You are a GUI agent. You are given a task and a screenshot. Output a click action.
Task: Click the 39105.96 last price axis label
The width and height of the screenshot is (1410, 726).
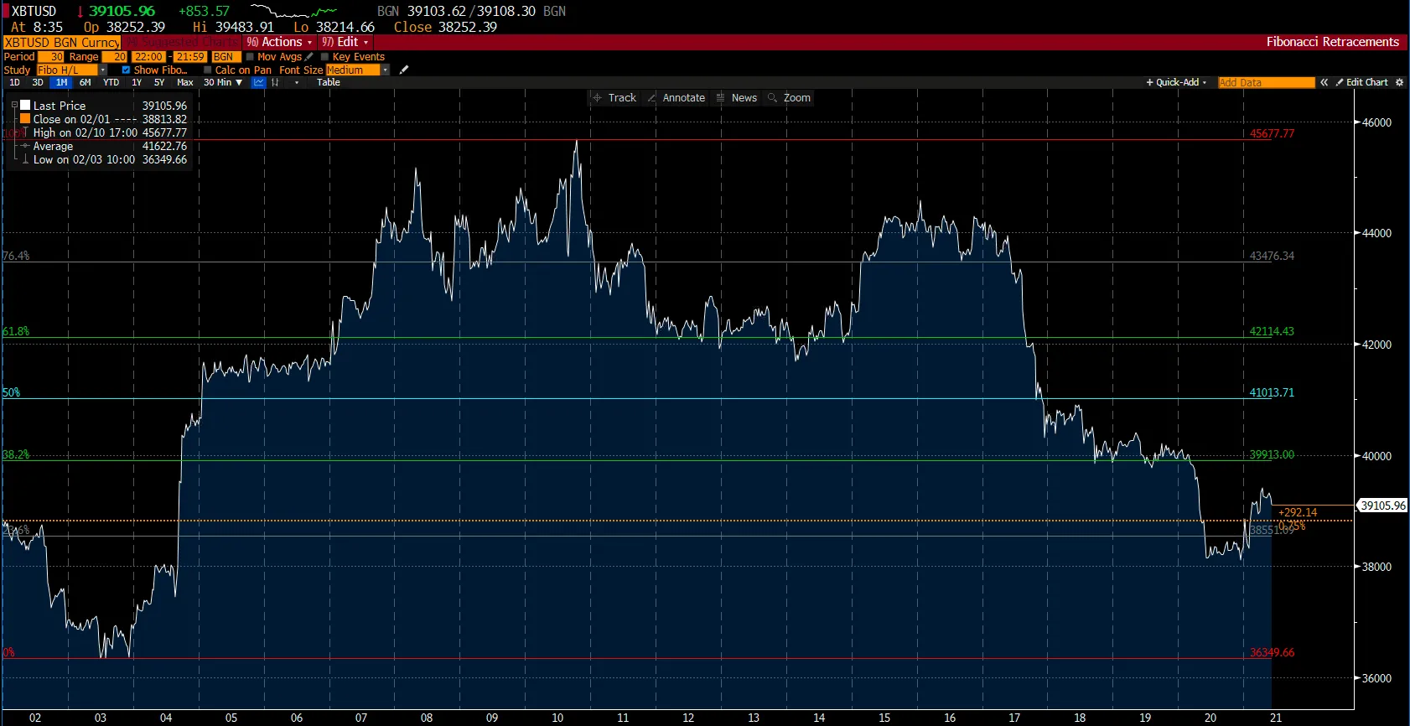point(1382,506)
